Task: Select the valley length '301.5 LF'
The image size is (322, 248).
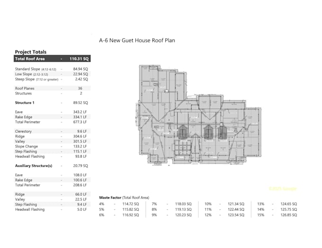Action: (80, 141)
